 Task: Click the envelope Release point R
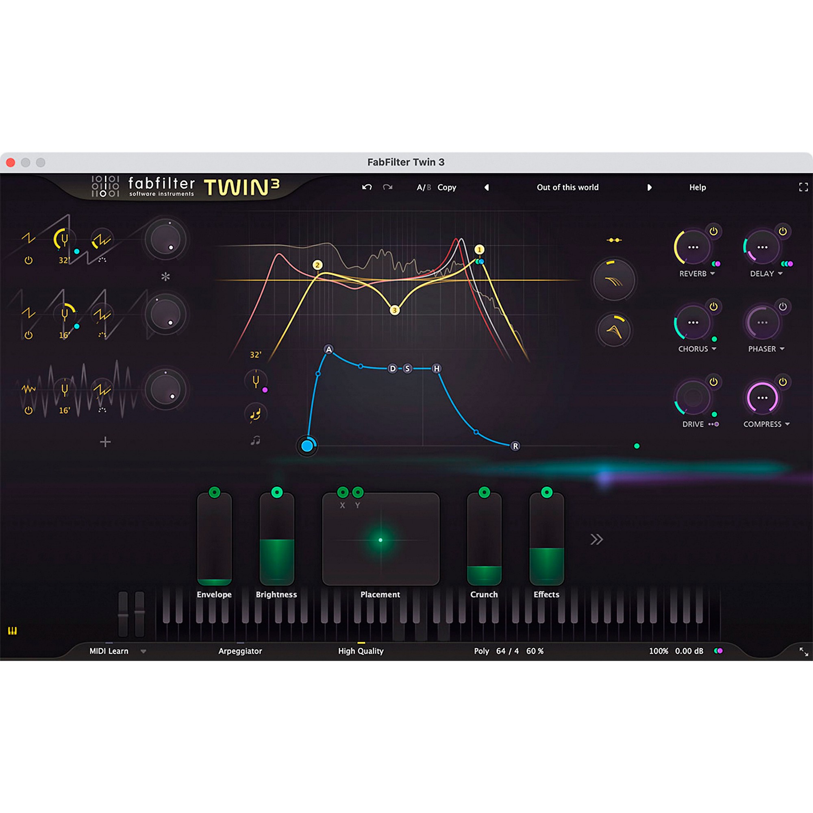click(515, 446)
